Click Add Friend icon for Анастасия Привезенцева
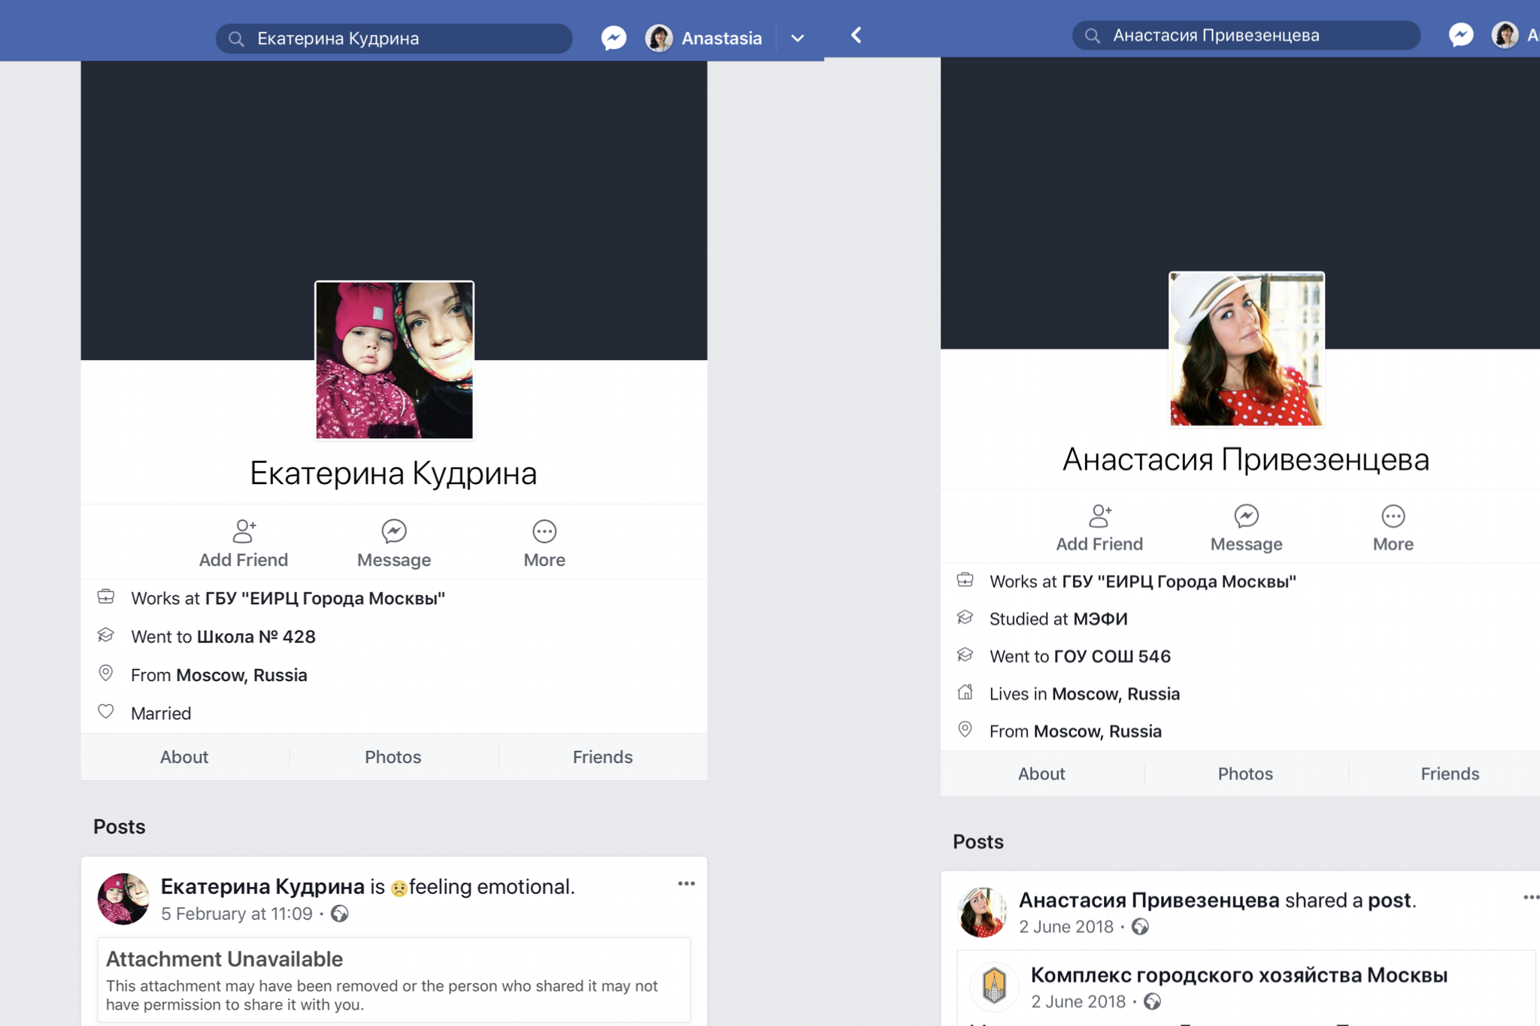The width and height of the screenshot is (1540, 1026). [x=1099, y=516]
